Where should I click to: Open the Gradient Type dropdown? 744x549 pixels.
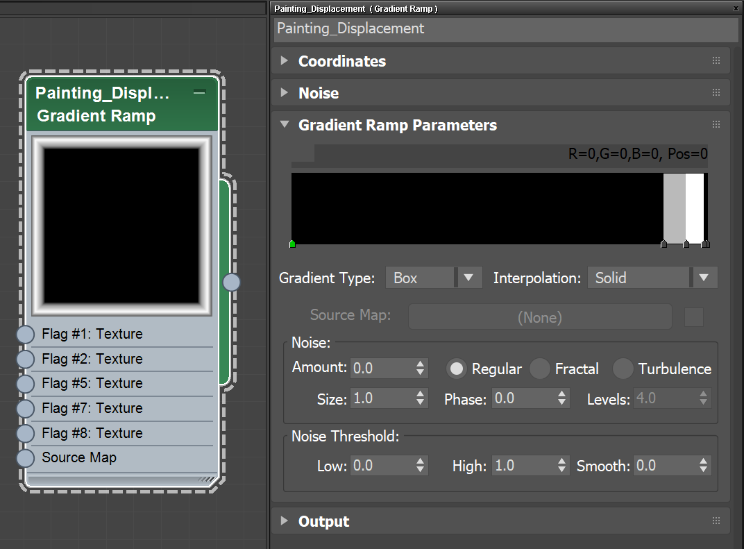[x=469, y=277]
